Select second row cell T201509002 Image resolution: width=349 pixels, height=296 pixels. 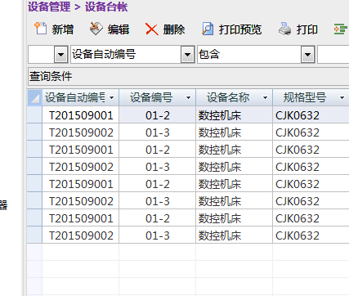coord(81,132)
